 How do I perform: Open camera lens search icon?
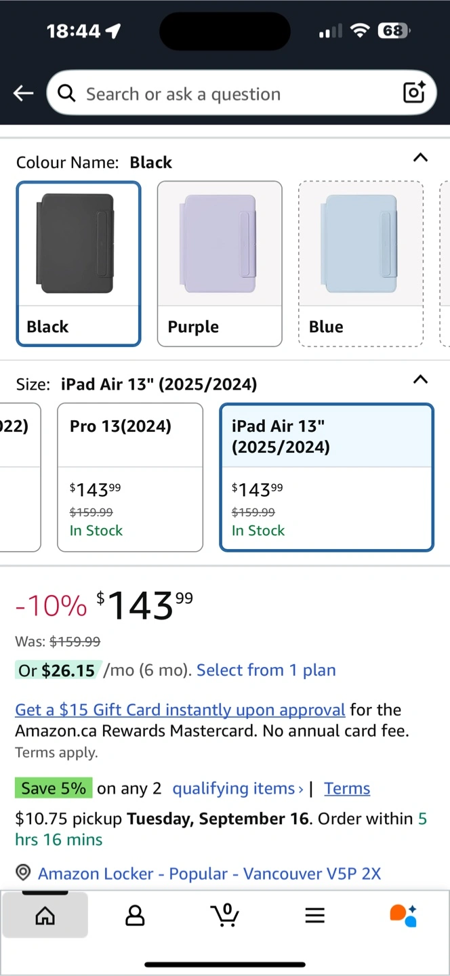click(x=414, y=92)
